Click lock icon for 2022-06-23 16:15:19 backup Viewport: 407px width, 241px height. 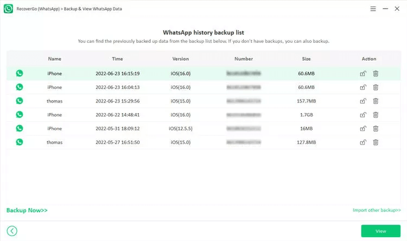[363, 73]
